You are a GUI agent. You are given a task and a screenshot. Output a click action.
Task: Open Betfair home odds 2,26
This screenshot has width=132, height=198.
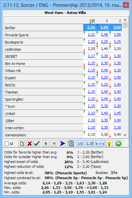point(91,27)
